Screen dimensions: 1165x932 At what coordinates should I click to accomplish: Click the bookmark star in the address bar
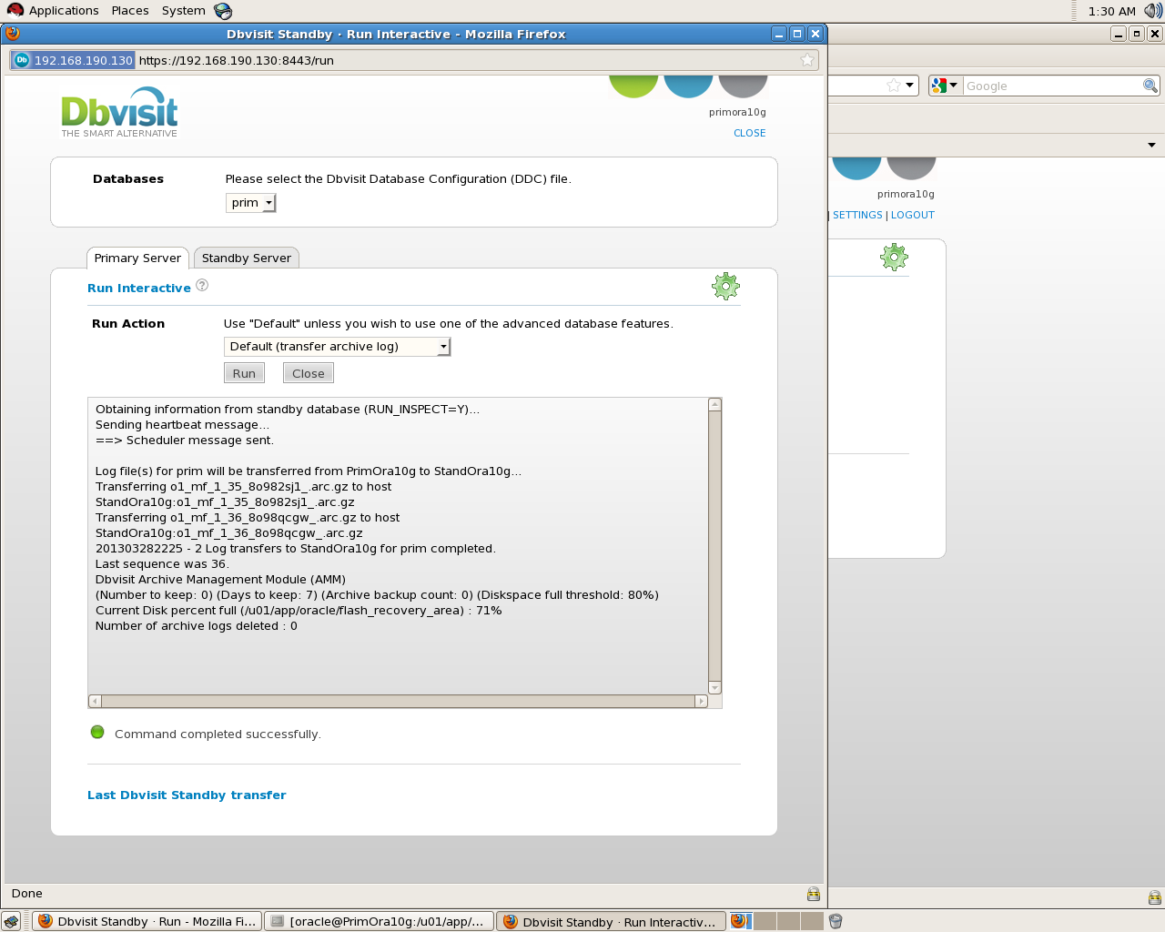(x=806, y=60)
